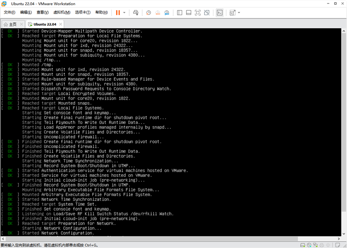
Task: Click the sound card status icon
Action: point(328,245)
